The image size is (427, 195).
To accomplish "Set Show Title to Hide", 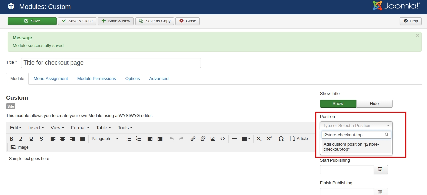I will tap(374, 104).
